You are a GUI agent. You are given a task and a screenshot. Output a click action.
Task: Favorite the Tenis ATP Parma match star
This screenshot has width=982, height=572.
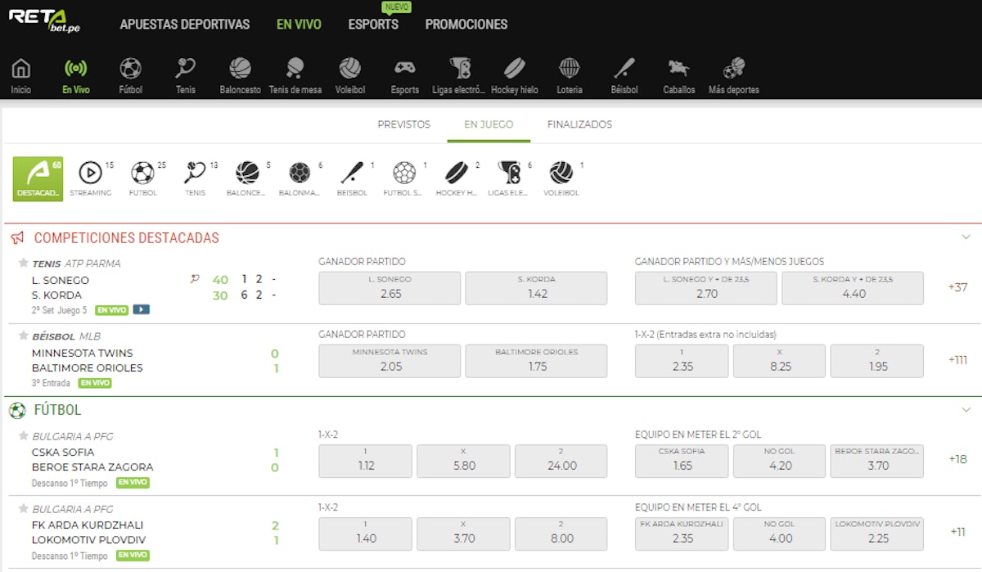click(23, 263)
